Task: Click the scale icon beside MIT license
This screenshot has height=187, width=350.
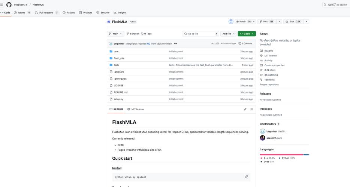Action: [261, 55]
